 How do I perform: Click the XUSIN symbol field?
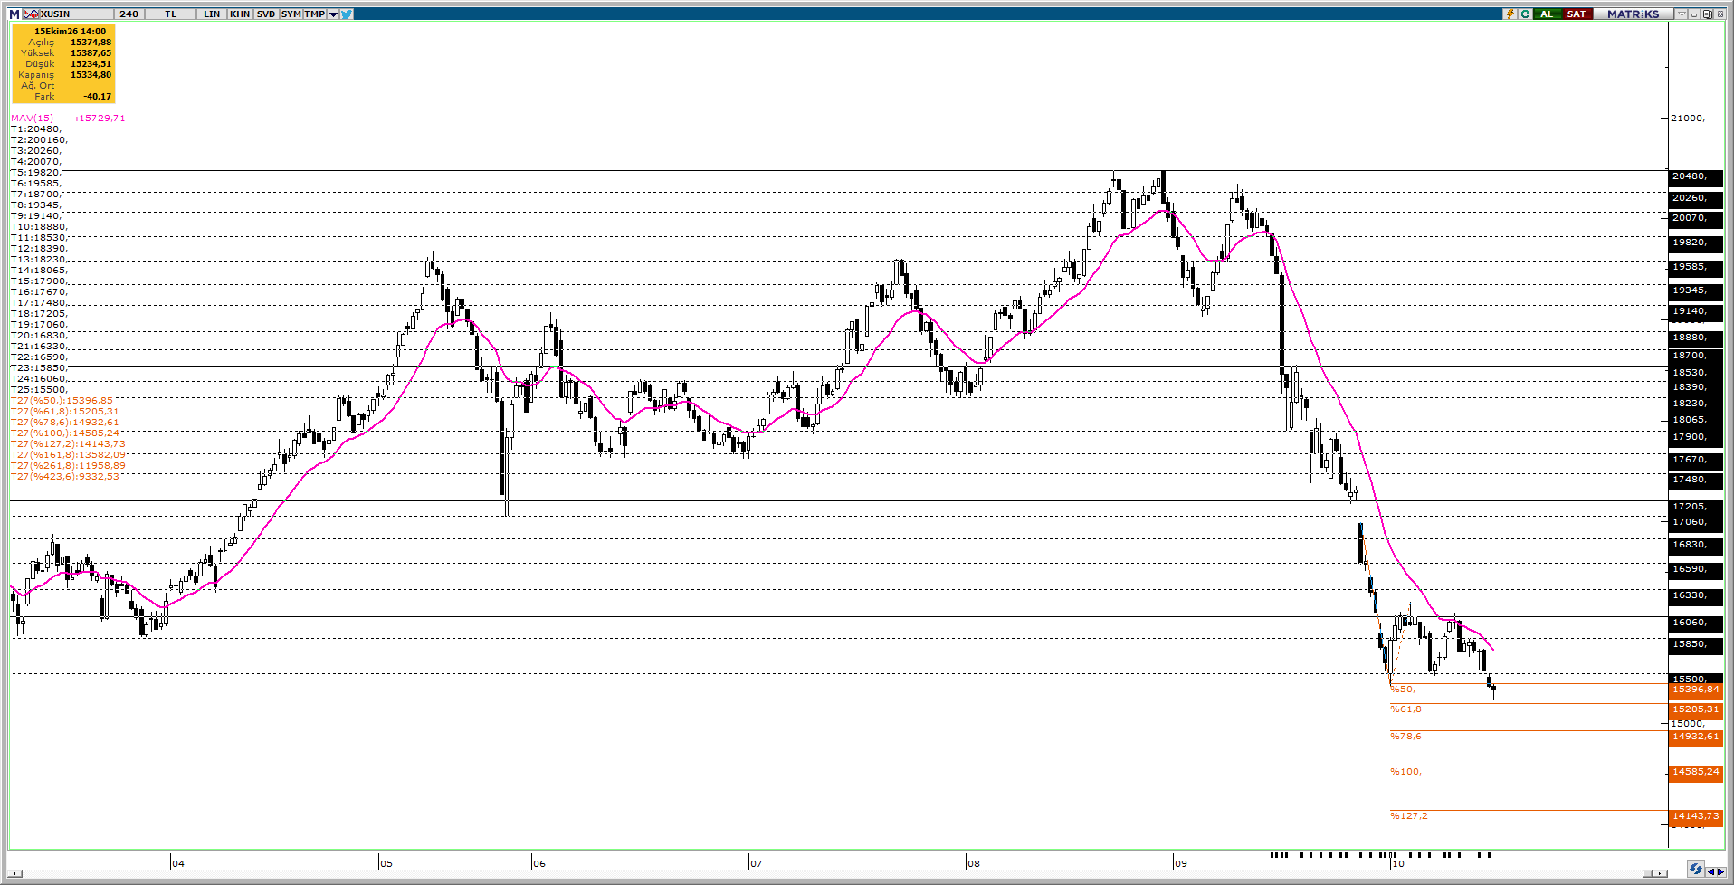coord(76,14)
